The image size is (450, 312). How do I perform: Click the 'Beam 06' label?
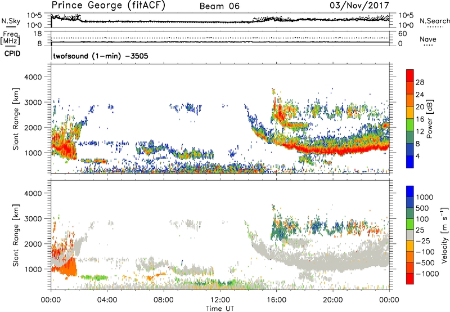point(219,6)
